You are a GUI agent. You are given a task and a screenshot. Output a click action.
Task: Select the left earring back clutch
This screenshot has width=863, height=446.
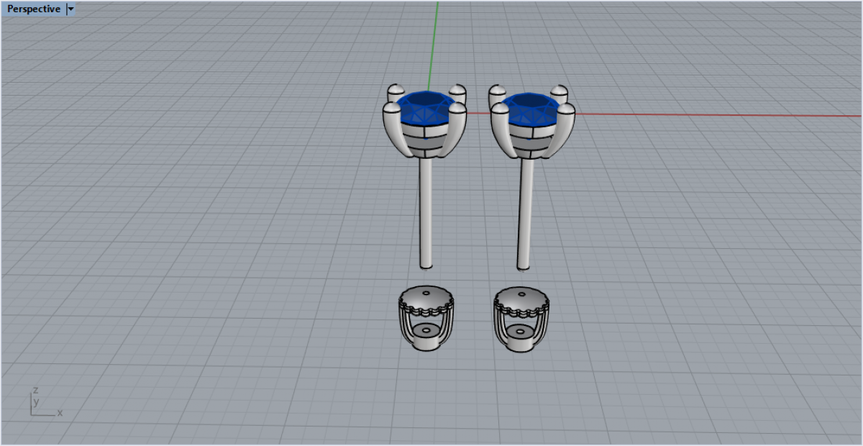425,319
